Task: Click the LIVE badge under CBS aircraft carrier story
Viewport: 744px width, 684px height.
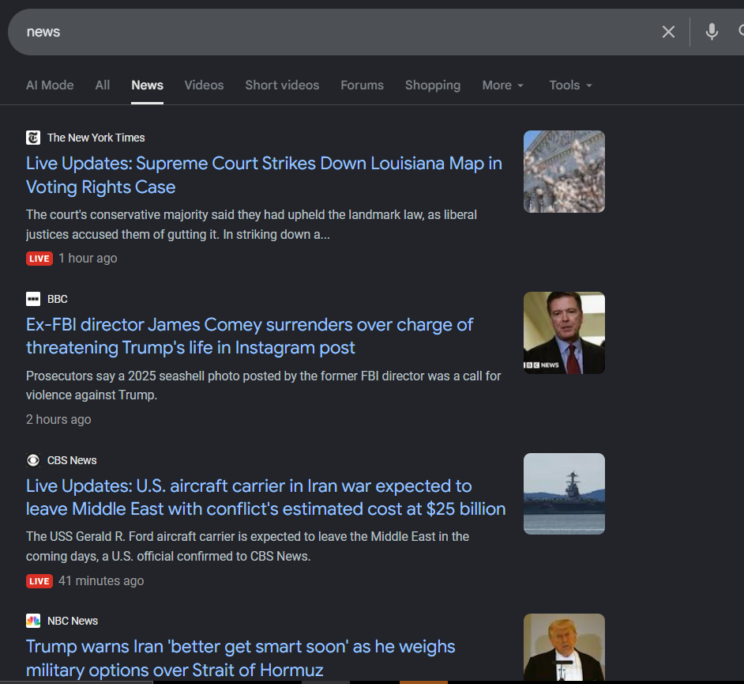Action: (x=39, y=581)
